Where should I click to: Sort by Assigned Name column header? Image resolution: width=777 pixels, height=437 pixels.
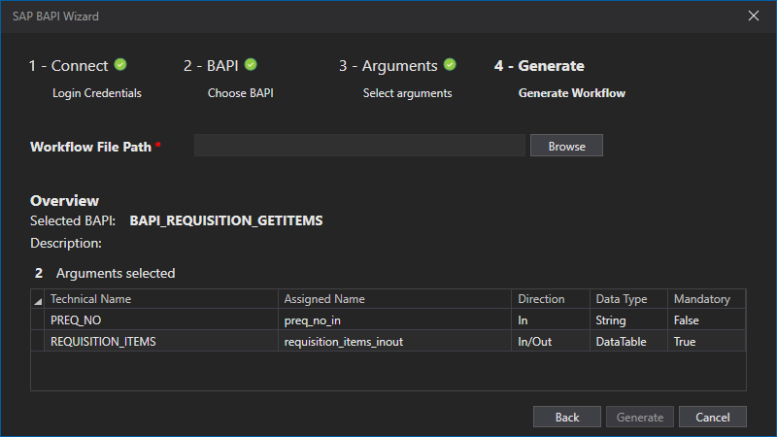pyautogui.click(x=394, y=299)
